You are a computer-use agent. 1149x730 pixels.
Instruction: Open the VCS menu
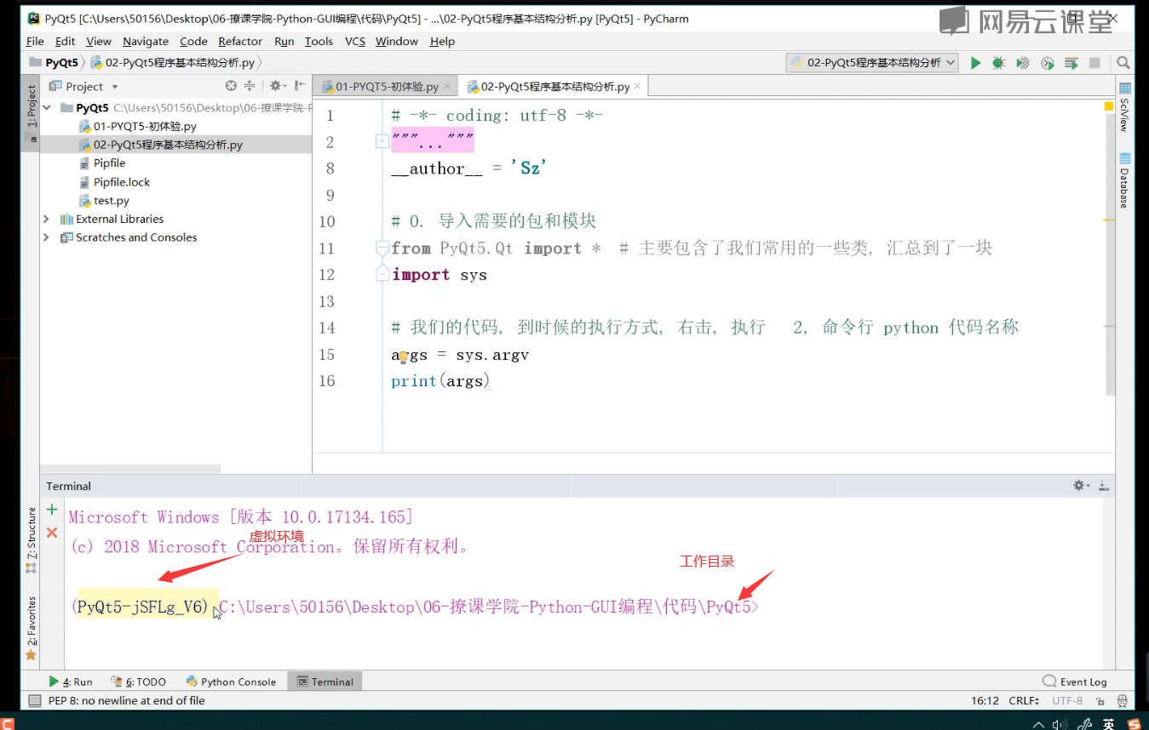(355, 41)
